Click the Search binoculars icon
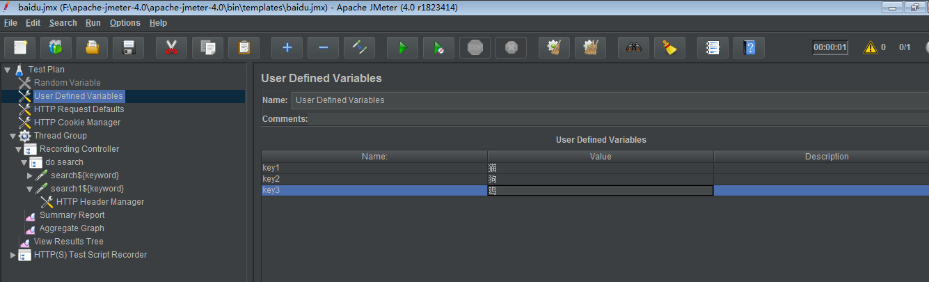The height and width of the screenshot is (282, 929). [x=633, y=47]
